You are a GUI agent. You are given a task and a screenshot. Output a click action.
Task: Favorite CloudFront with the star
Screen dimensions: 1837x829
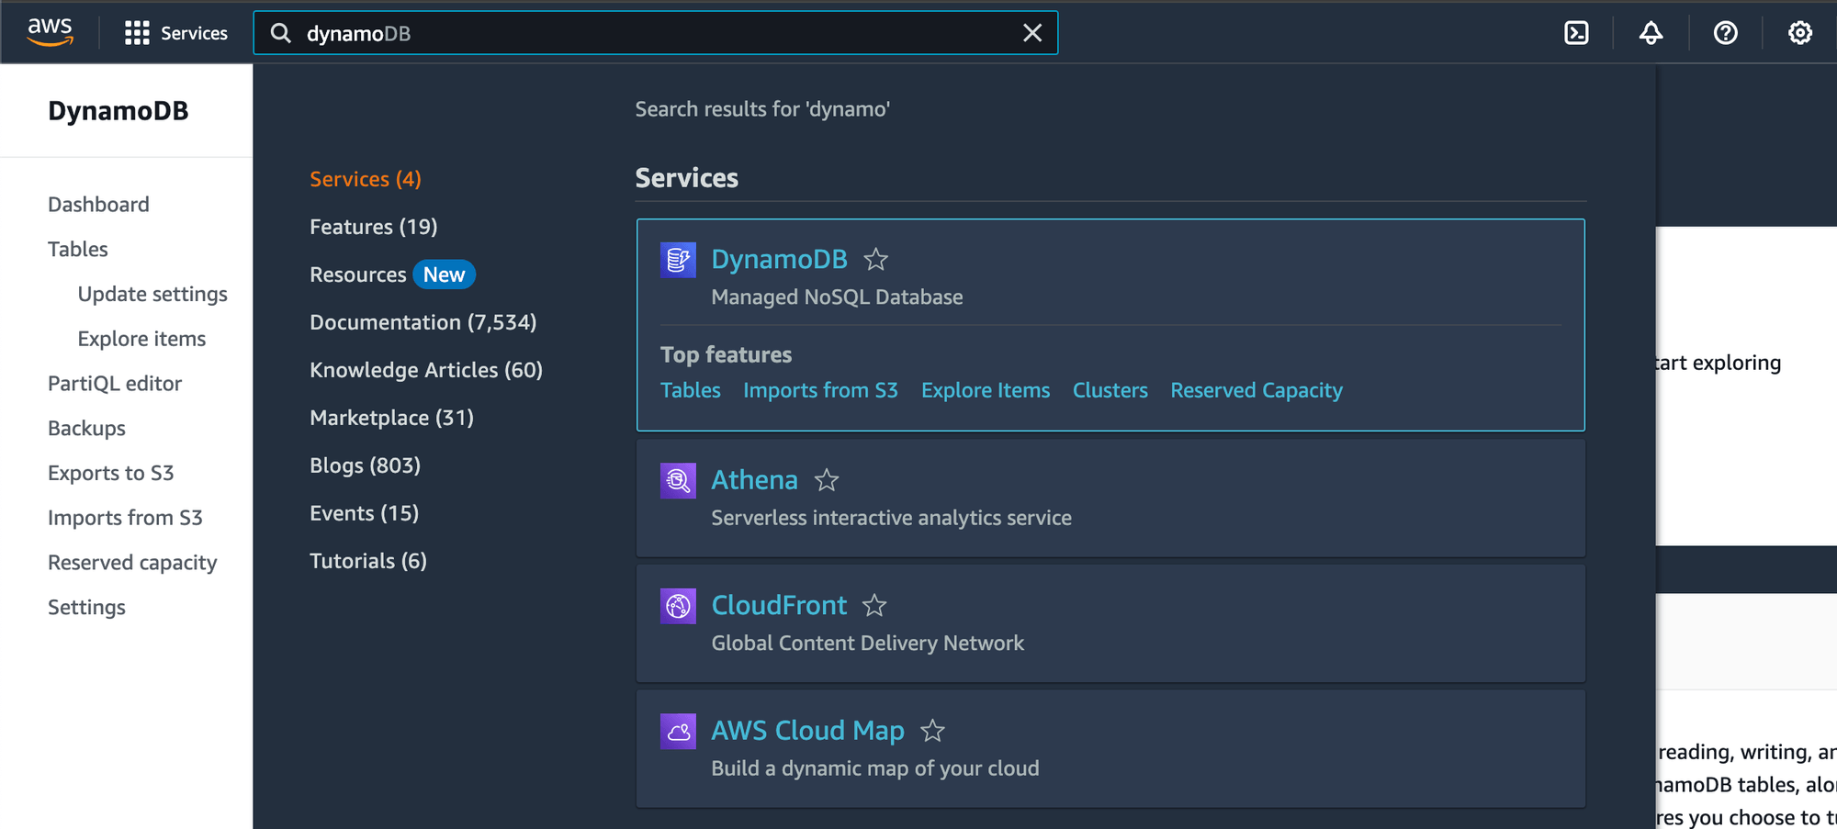pos(874,606)
